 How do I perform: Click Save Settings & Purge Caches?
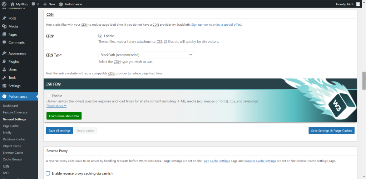tap(331, 131)
